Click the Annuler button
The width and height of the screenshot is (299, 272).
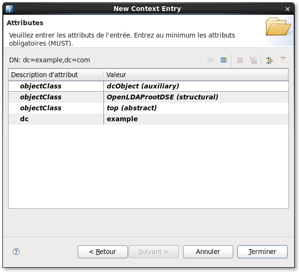pyautogui.click(x=208, y=252)
